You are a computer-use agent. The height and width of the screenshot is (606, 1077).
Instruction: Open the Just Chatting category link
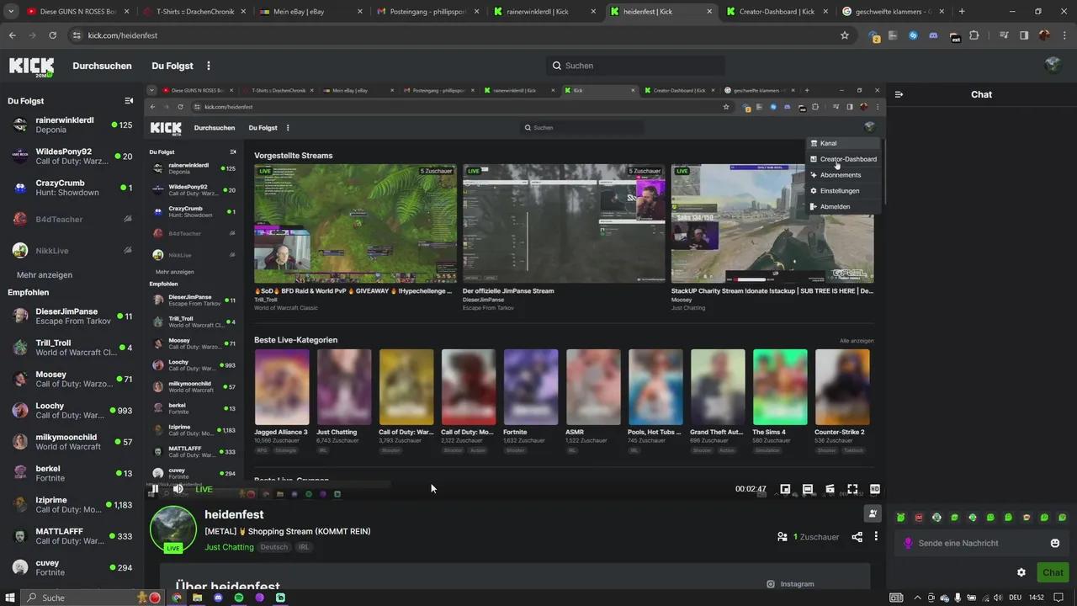(229, 547)
